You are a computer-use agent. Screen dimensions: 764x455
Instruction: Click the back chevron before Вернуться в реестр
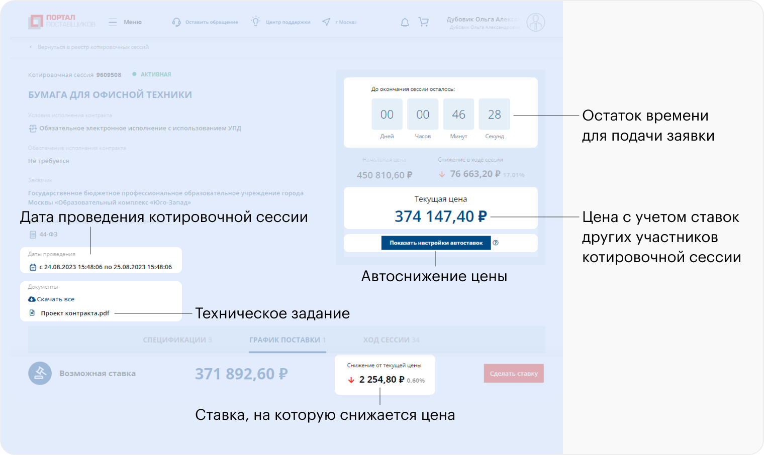31,47
